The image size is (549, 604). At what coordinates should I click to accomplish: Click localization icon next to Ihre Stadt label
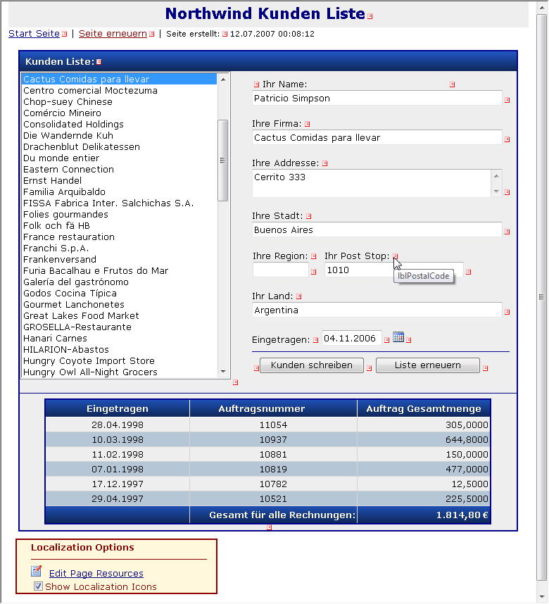[308, 217]
